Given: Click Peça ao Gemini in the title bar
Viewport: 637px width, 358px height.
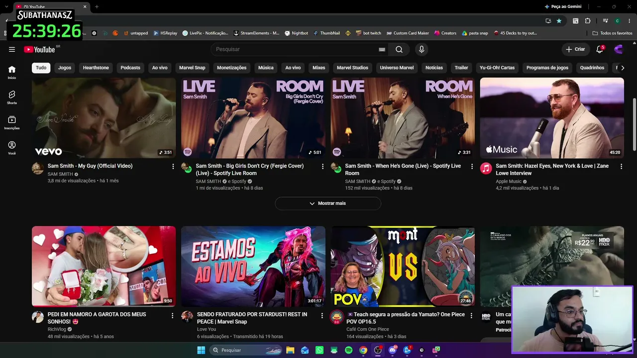Looking at the screenshot, I should 563,6.
